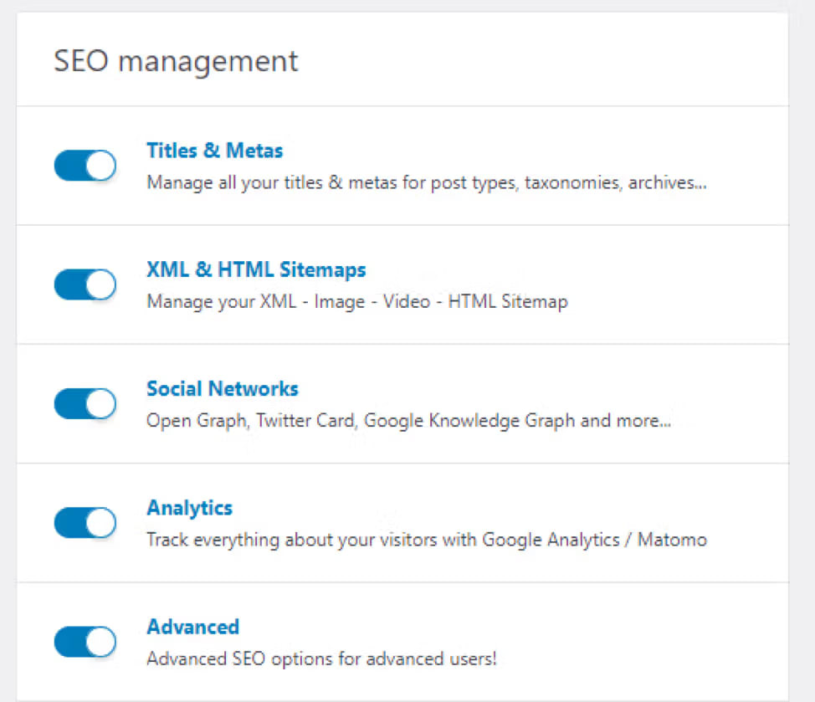The height and width of the screenshot is (702, 815).
Task: Click the Google Analytics / Matomo description
Action: [x=425, y=540]
